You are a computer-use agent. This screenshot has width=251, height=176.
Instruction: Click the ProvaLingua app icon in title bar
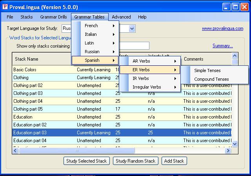coord(5,7)
